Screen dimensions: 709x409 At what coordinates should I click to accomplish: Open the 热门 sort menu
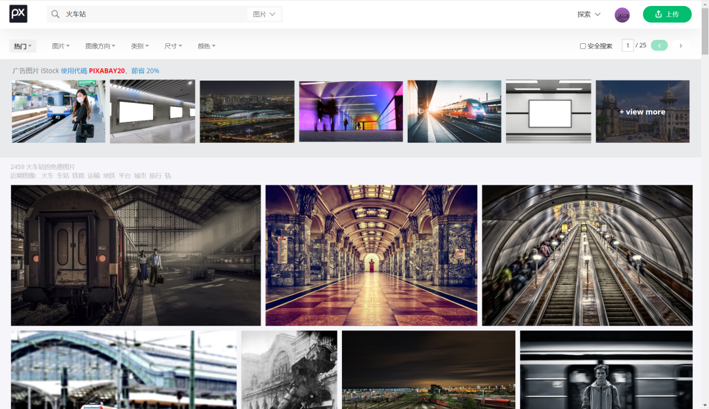pyautogui.click(x=22, y=46)
